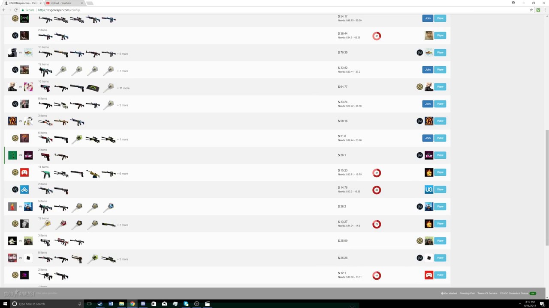
Task: Click the flame avatar in $15.23 row
Action: (x=429, y=172)
